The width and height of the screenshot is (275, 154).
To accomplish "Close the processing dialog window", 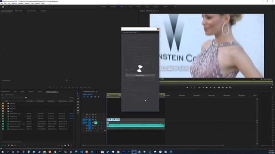I will (x=158, y=29).
